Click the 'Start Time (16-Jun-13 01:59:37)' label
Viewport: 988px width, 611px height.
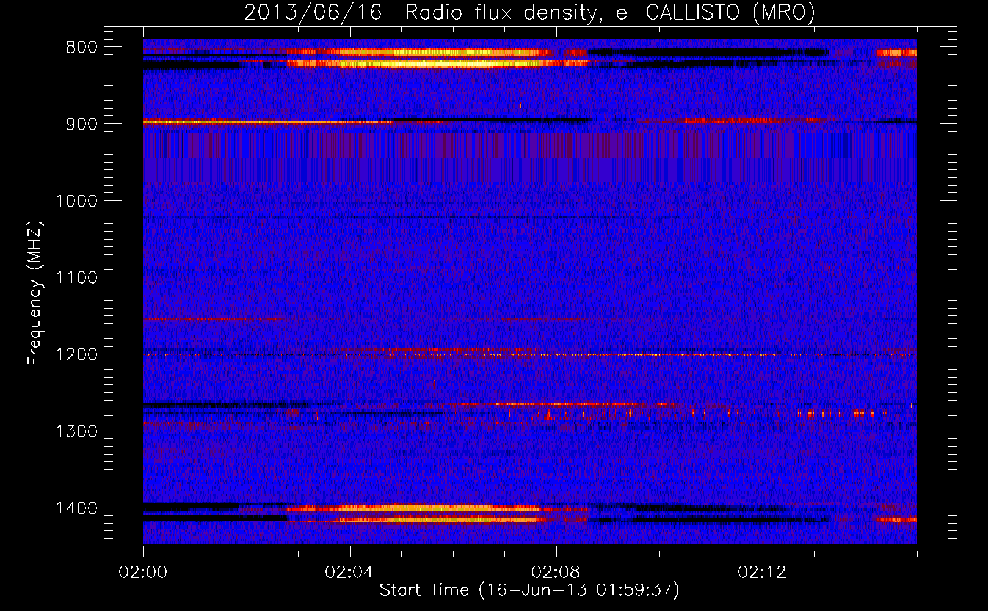tap(529, 590)
